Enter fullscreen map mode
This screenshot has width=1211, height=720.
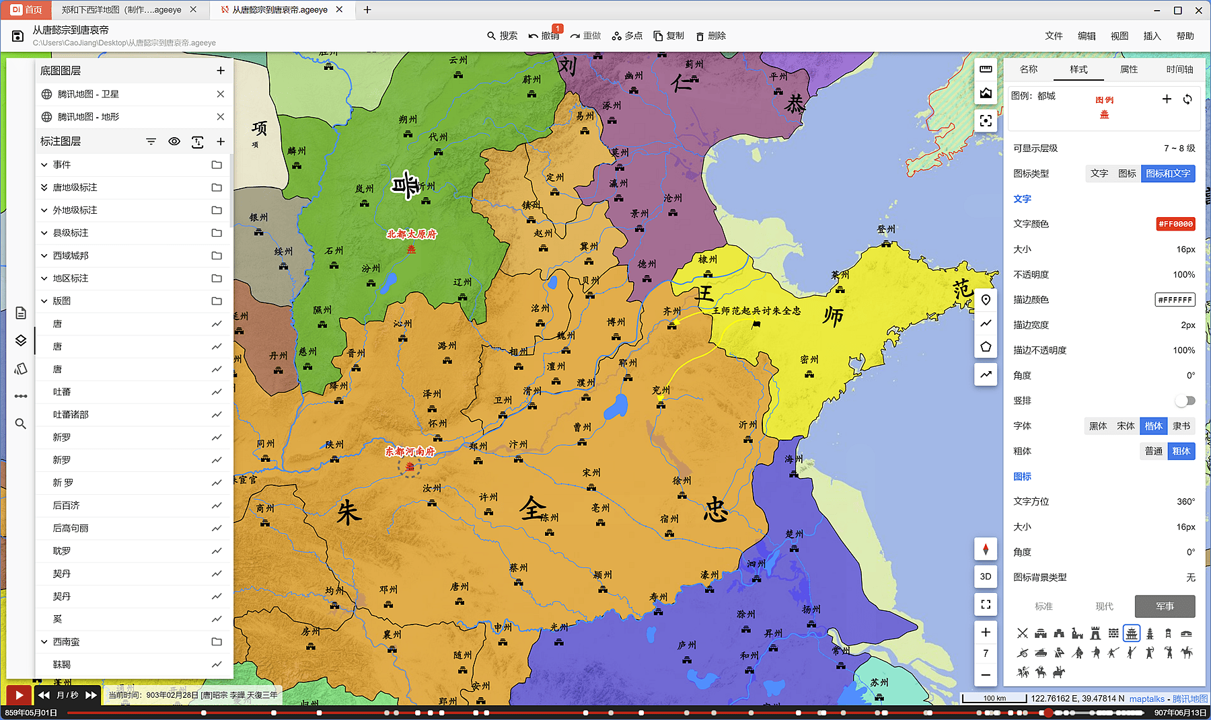click(x=986, y=604)
